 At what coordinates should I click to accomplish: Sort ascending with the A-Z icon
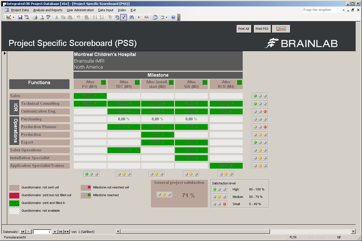pos(95,17)
